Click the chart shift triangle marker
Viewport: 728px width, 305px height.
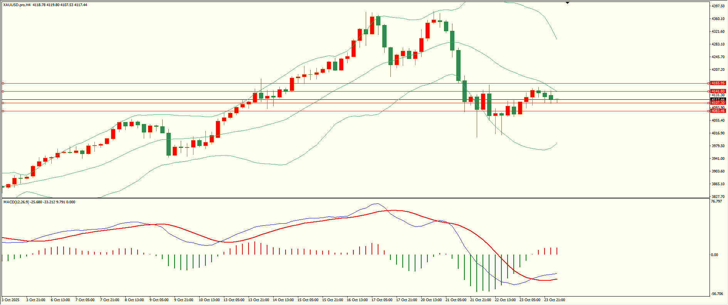pos(567,3)
